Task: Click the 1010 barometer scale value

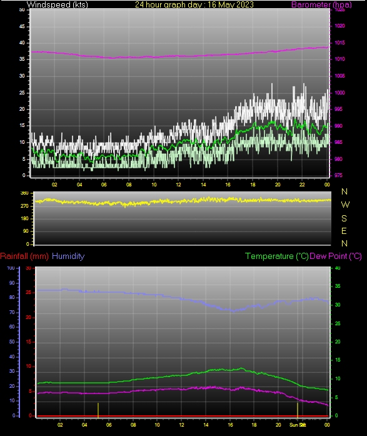Action: point(339,59)
